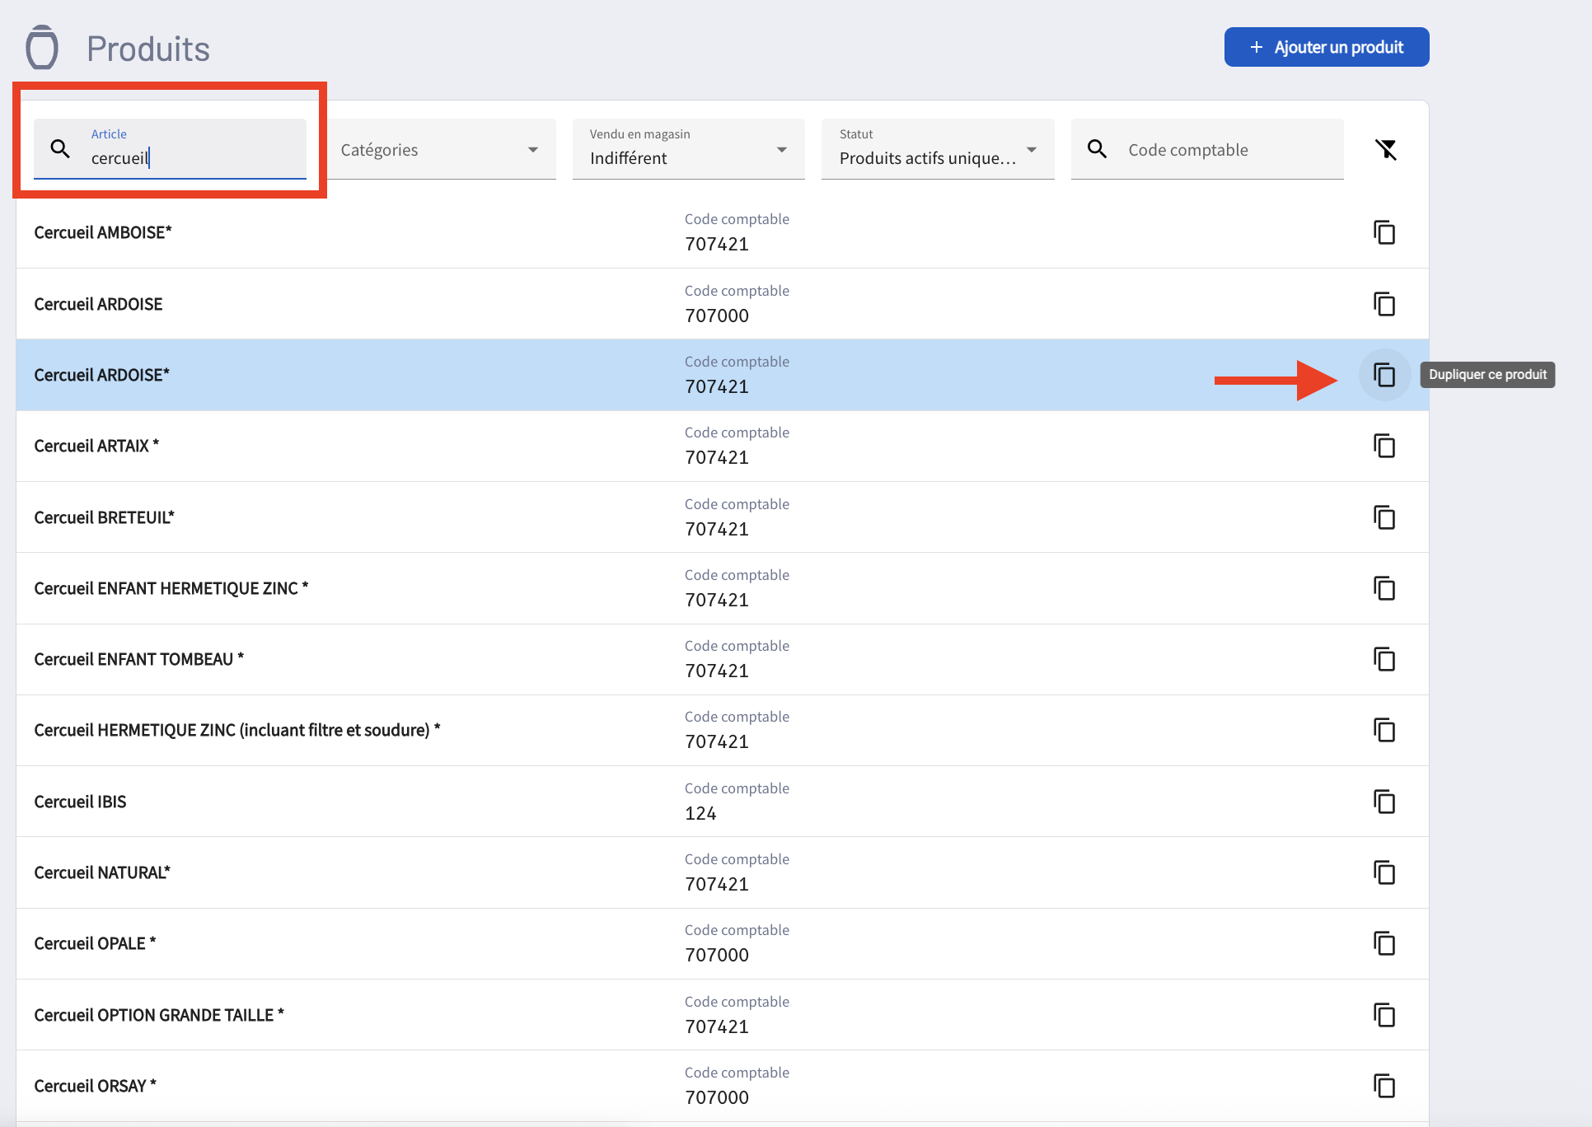Duplicate the Cercueil ARTAIX * product
This screenshot has width=1592, height=1127.
(1384, 446)
